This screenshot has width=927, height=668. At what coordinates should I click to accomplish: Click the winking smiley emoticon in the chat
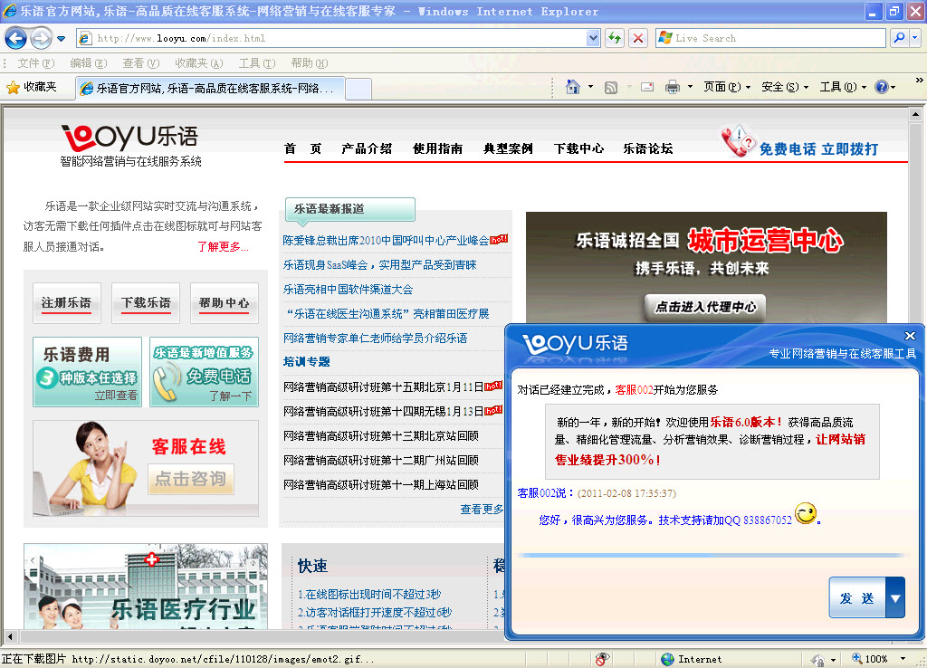pos(805,513)
